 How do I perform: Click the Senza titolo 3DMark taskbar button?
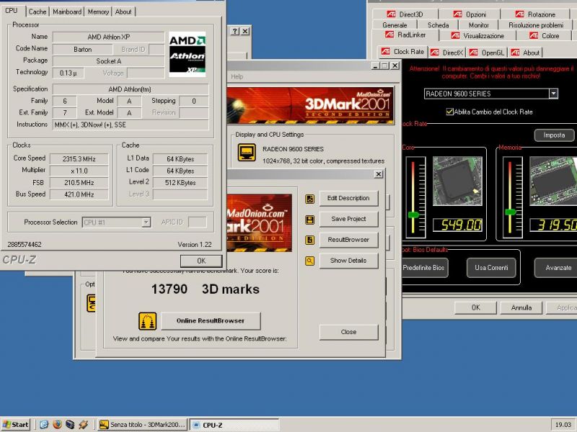[x=143, y=425]
